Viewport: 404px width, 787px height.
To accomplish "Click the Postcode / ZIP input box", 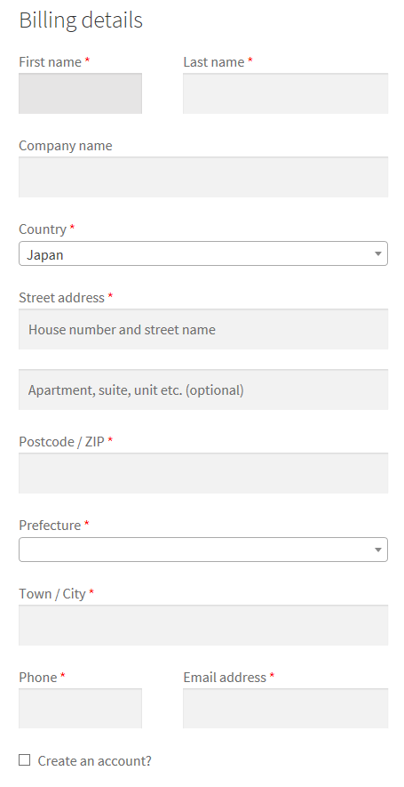I will coord(203,473).
